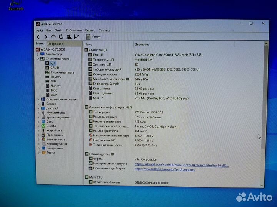277x207 pixels.
Task: Click the Конфигурация icon
Action: click(x=43, y=144)
